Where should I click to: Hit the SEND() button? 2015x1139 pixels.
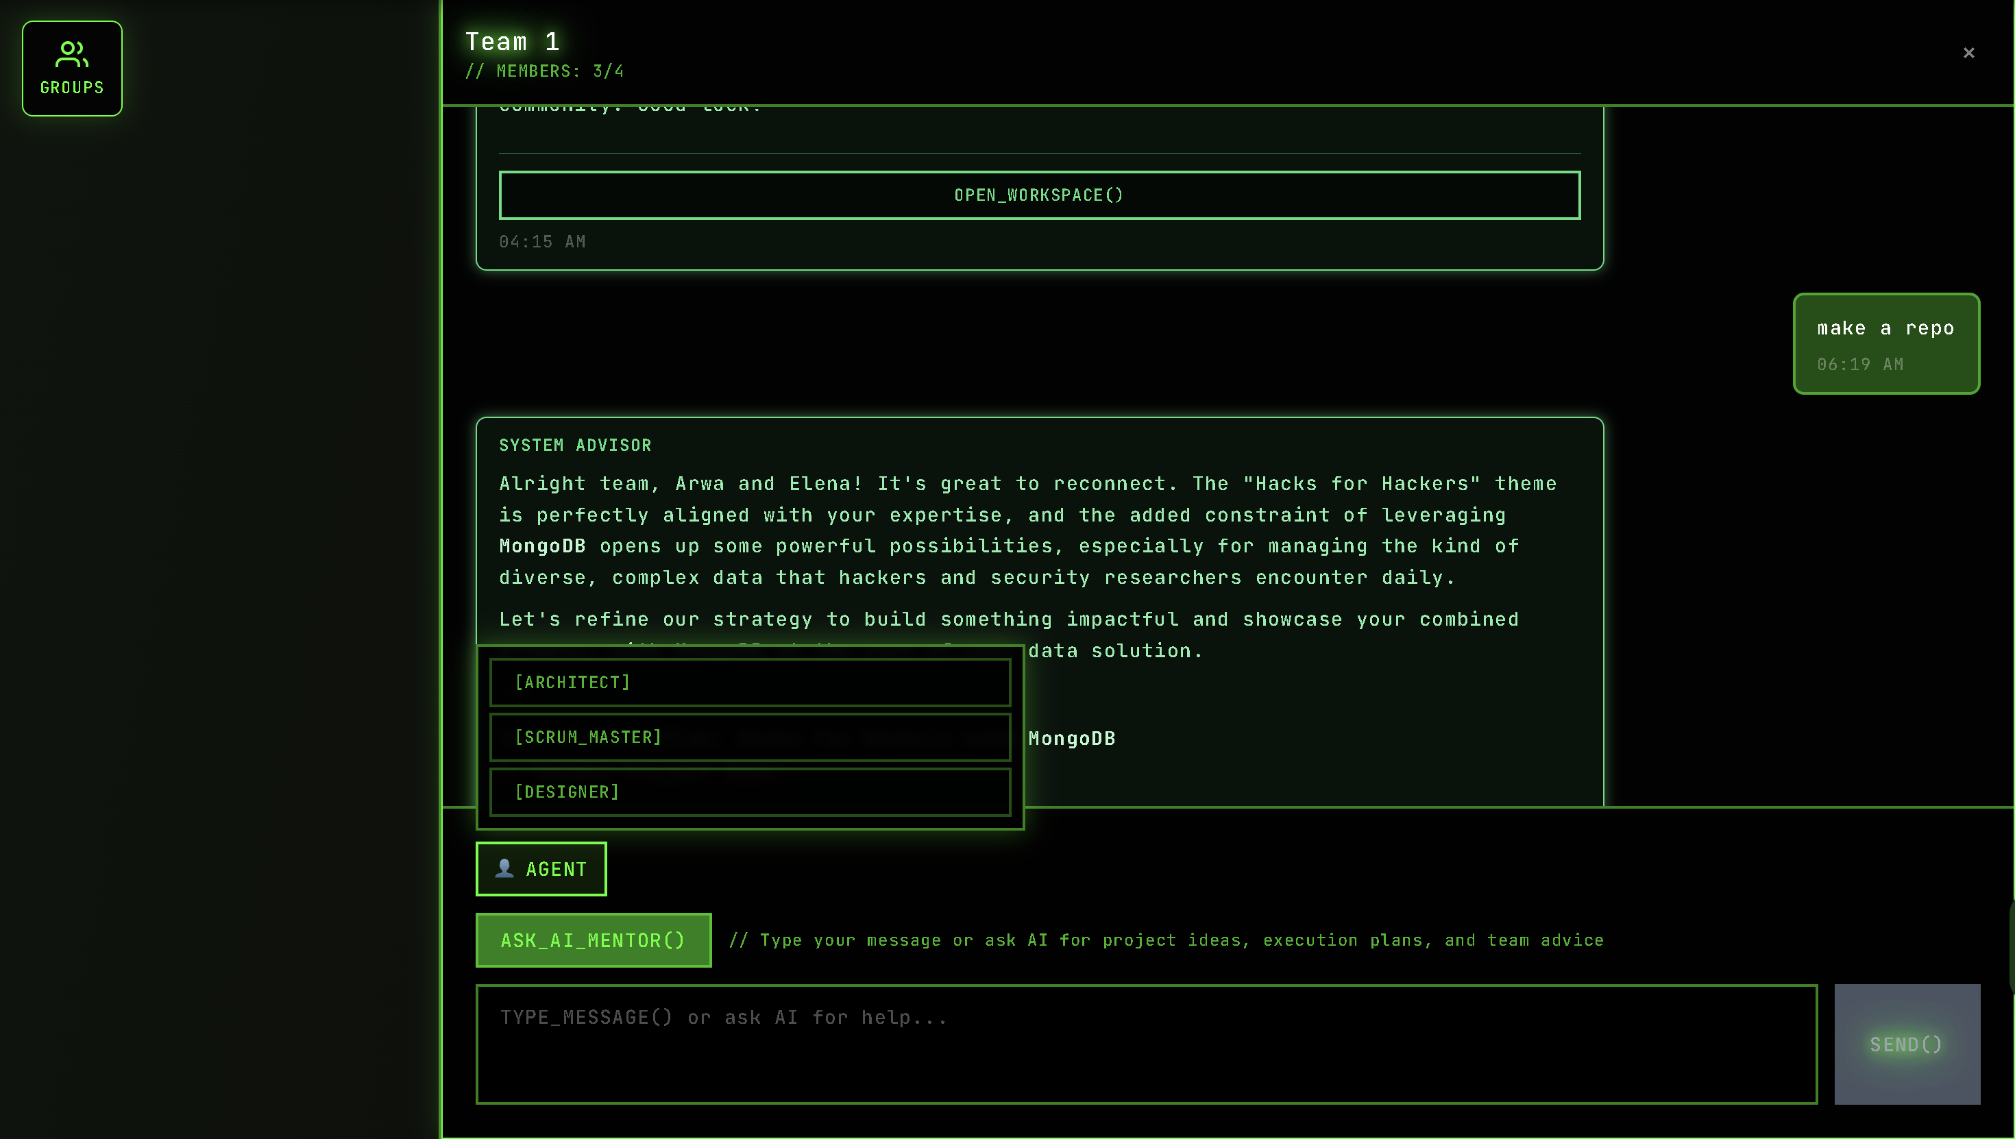(1906, 1044)
